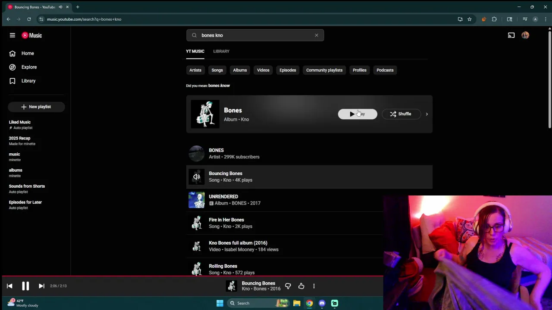Shuffle the Bones album

coord(401,114)
